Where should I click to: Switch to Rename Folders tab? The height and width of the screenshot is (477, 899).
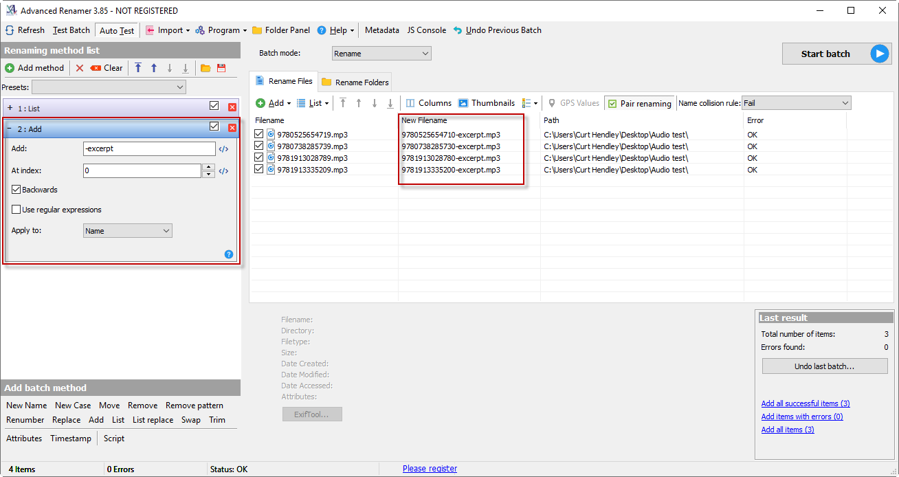click(x=355, y=82)
